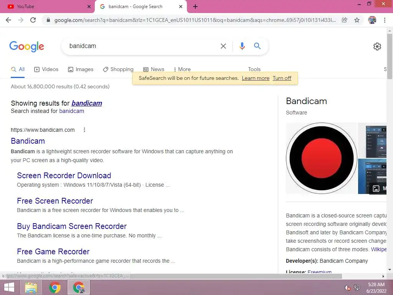The image size is (393, 295).
Task: Open the network tray icon
Action: pos(357,288)
